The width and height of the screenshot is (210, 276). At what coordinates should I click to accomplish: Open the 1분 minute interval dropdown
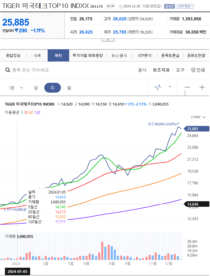(16, 88)
